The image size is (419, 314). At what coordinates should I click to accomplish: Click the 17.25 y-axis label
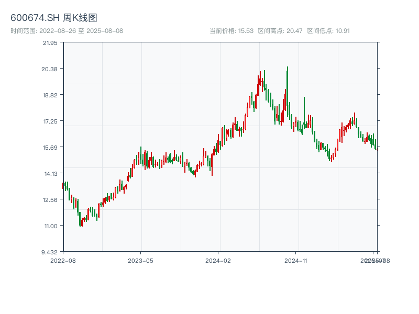click(x=50, y=121)
